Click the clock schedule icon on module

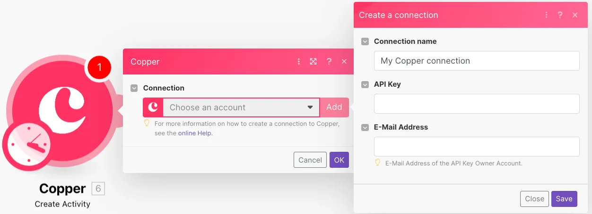(29, 146)
